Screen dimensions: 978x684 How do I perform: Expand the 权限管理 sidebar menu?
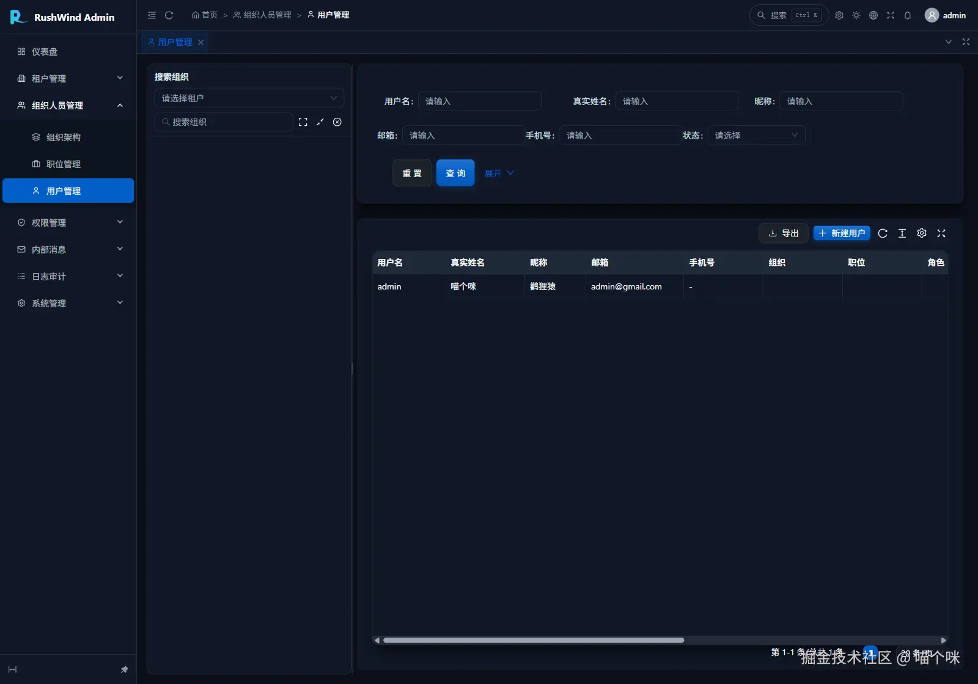coord(68,223)
